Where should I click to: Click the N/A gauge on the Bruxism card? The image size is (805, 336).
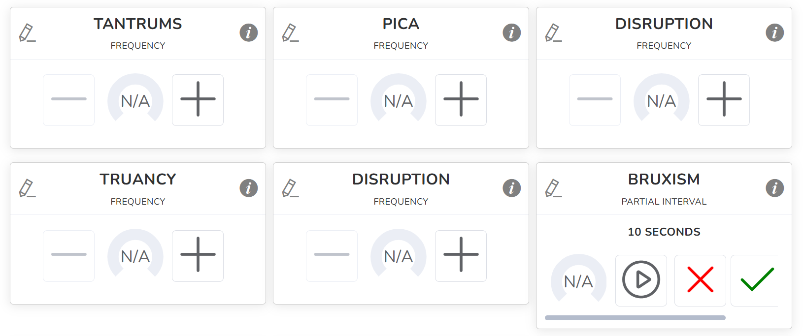[x=578, y=280]
